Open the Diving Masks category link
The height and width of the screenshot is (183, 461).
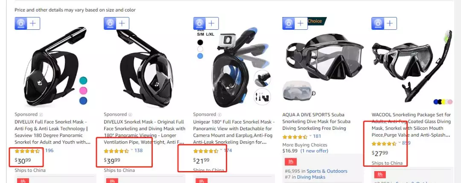311,177
